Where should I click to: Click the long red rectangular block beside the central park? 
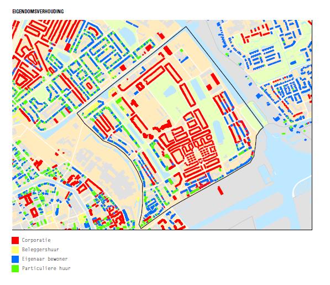187,95
